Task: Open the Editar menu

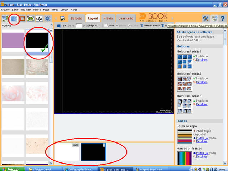Action: [x=15, y=10]
